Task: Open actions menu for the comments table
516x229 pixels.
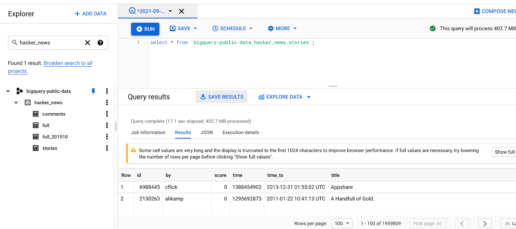Action: 107,114
